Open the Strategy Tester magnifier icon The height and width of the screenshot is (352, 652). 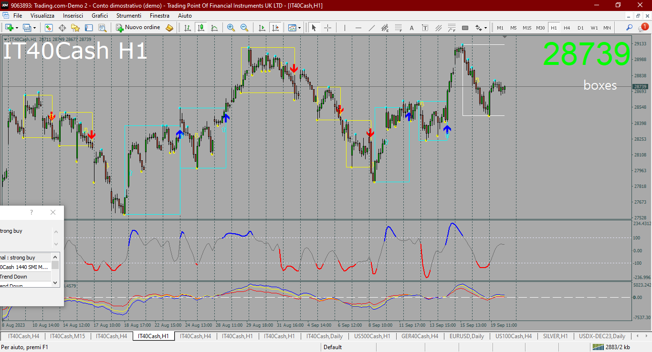point(102,28)
